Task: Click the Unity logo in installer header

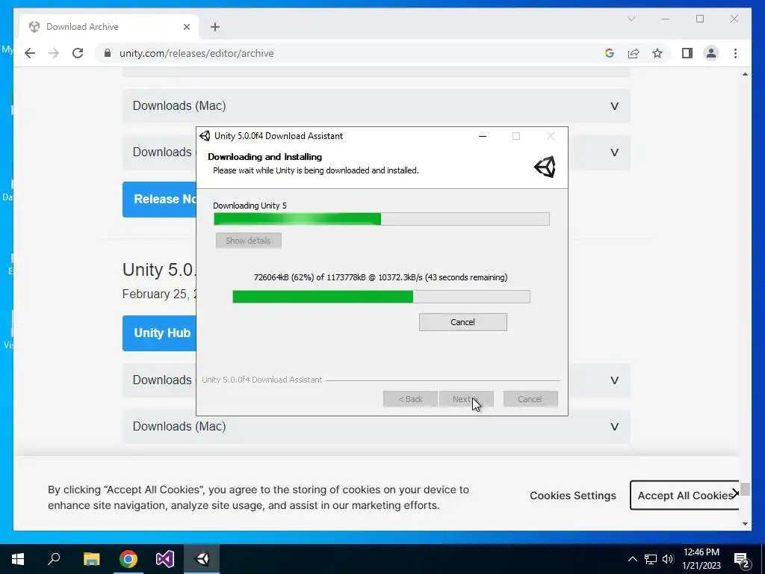Action: coord(545,167)
